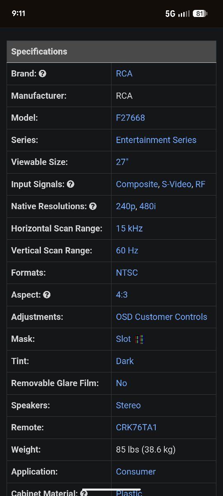
Task: Open the Native Resolutions help icon
Action: click(93, 206)
